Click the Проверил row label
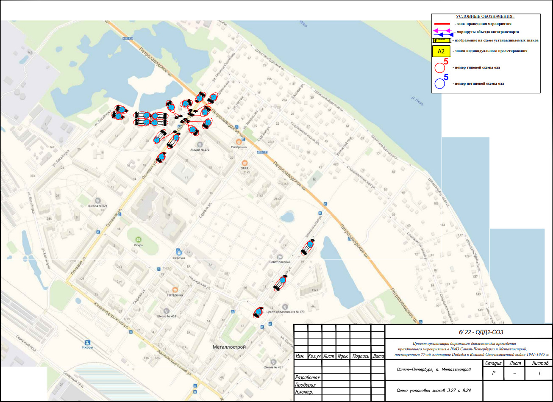Viewport: 553px width, 402px height. tap(306, 384)
